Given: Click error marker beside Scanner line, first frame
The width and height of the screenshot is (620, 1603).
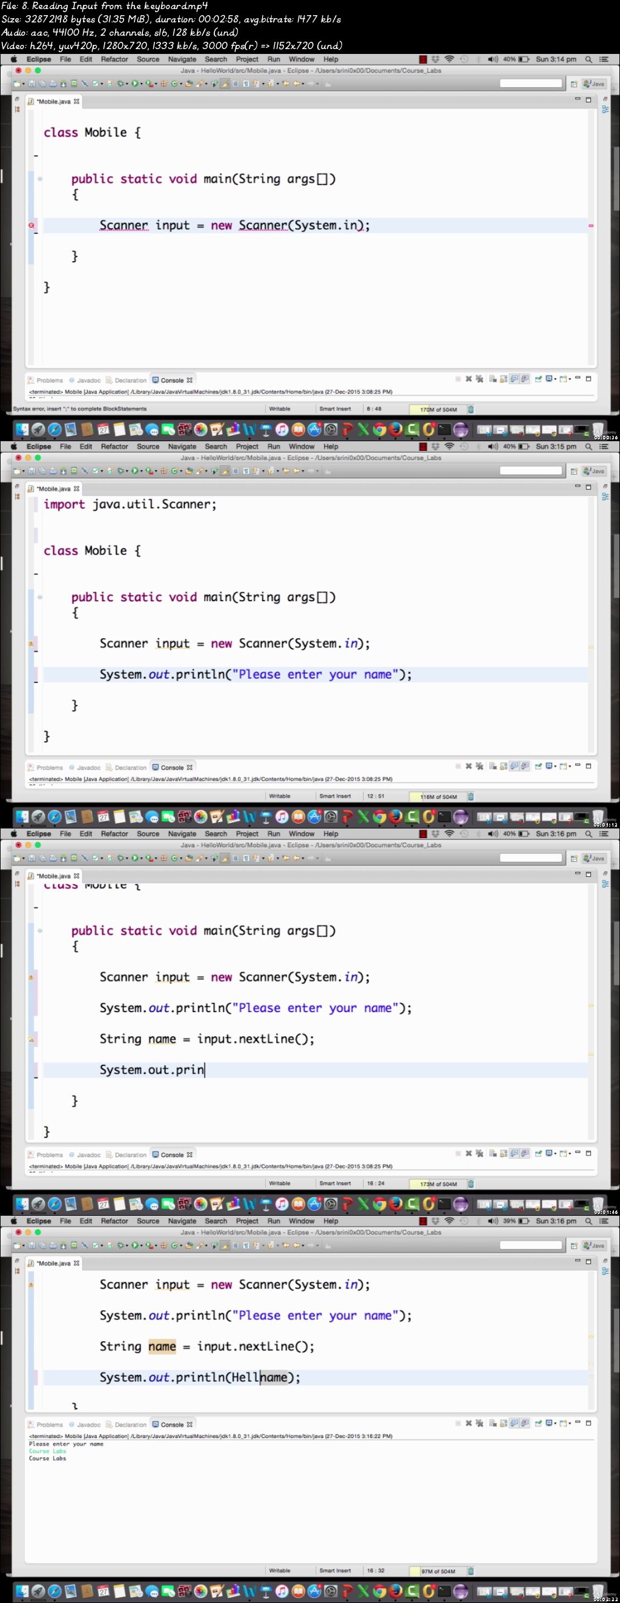Looking at the screenshot, I should pyautogui.click(x=31, y=225).
